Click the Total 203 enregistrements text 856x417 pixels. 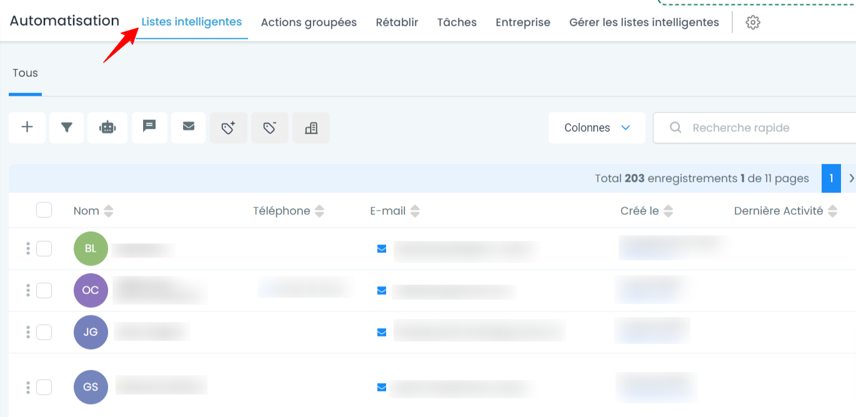tap(666, 179)
